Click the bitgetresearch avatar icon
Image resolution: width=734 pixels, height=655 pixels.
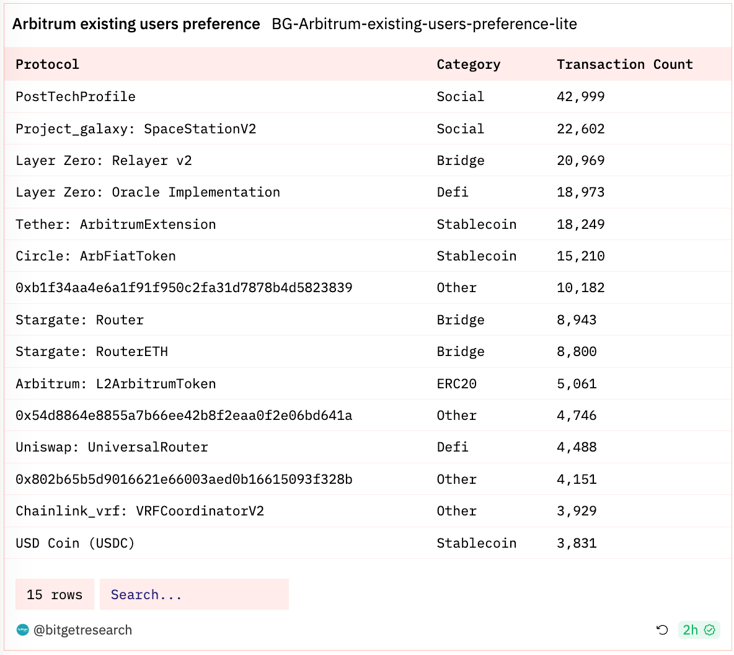(23, 630)
